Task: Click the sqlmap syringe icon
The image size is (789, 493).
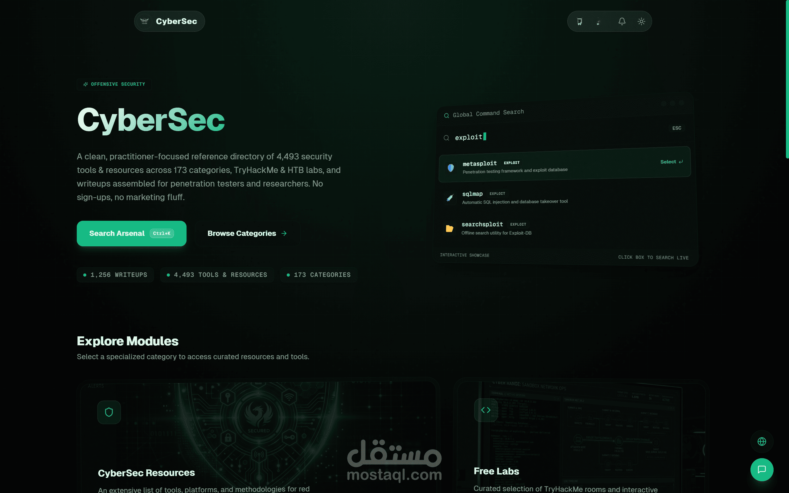Action: click(450, 198)
